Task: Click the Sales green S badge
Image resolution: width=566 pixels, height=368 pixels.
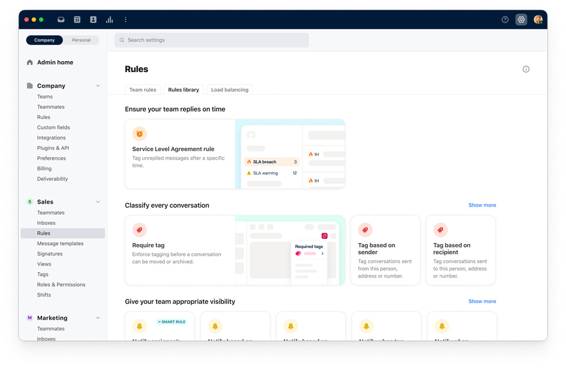Action: pyautogui.click(x=30, y=202)
